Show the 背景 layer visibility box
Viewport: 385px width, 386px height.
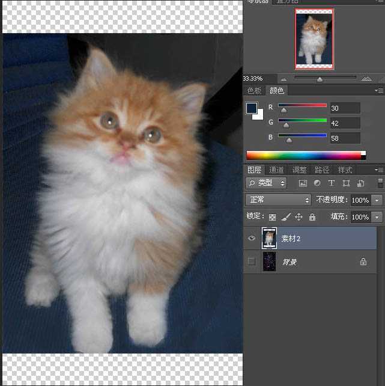[x=252, y=261]
